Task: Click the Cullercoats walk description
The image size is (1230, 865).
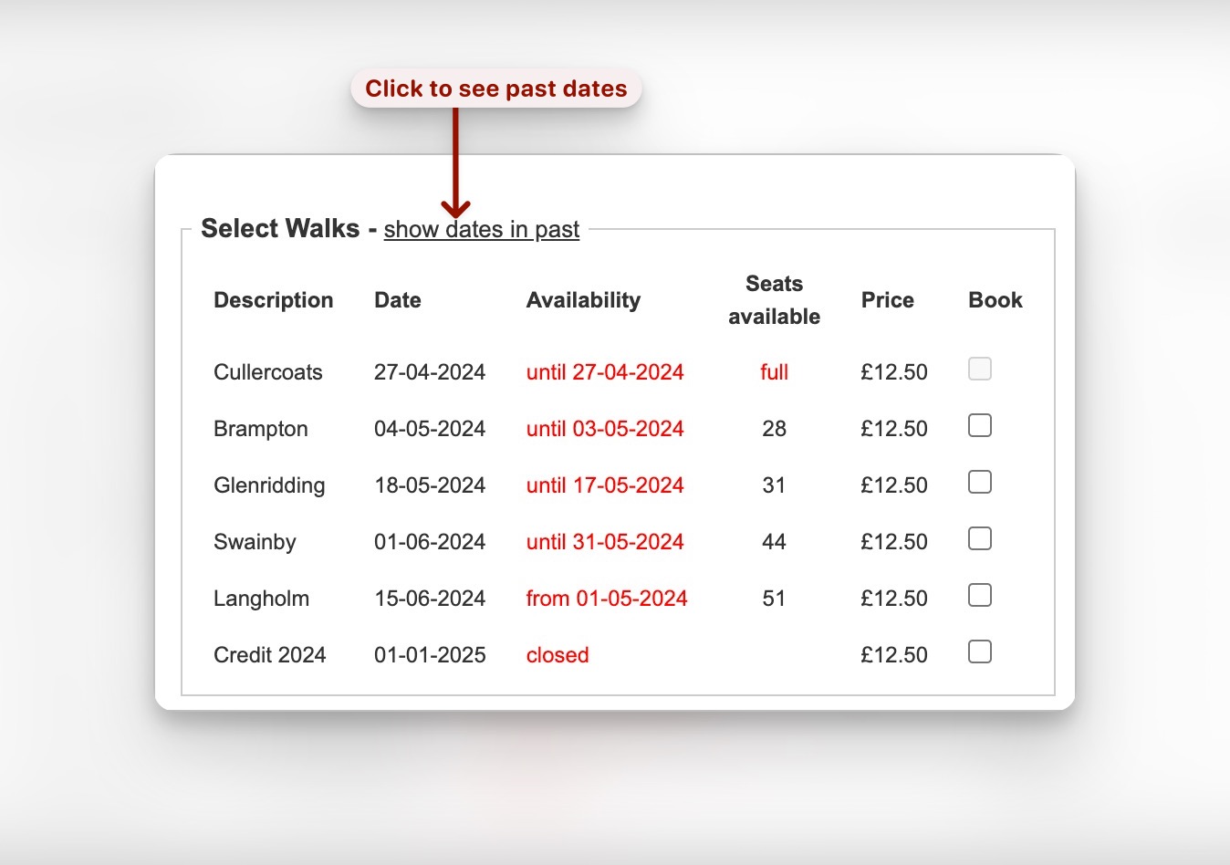Action: click(x=268, y=372)
